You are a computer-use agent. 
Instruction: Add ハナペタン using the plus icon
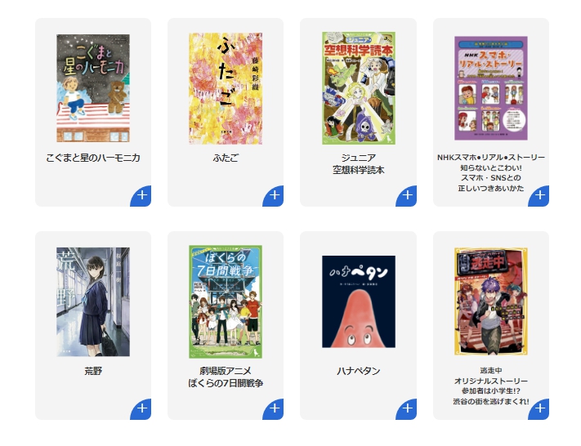pyautogui.click(x=407, y=409)
